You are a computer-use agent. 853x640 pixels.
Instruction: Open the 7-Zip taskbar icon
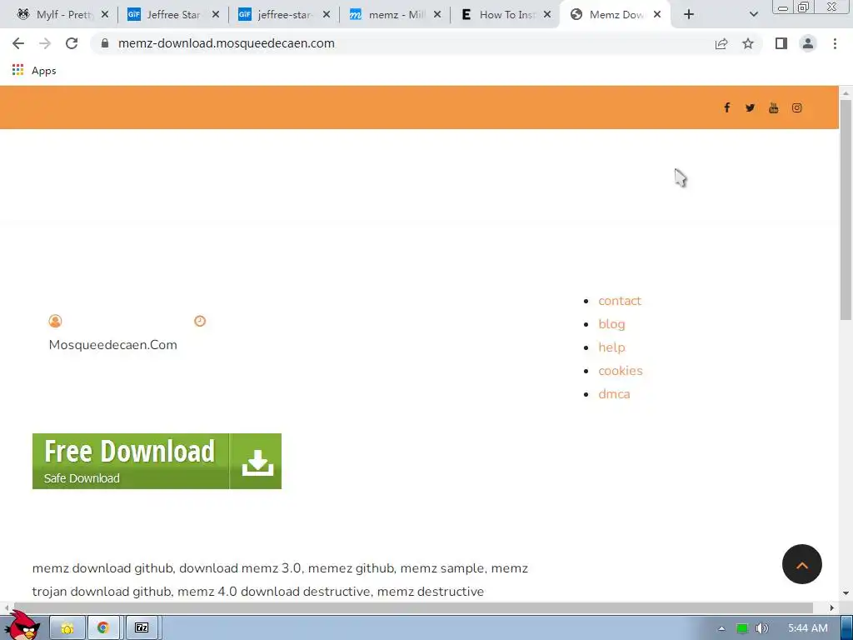142,628
